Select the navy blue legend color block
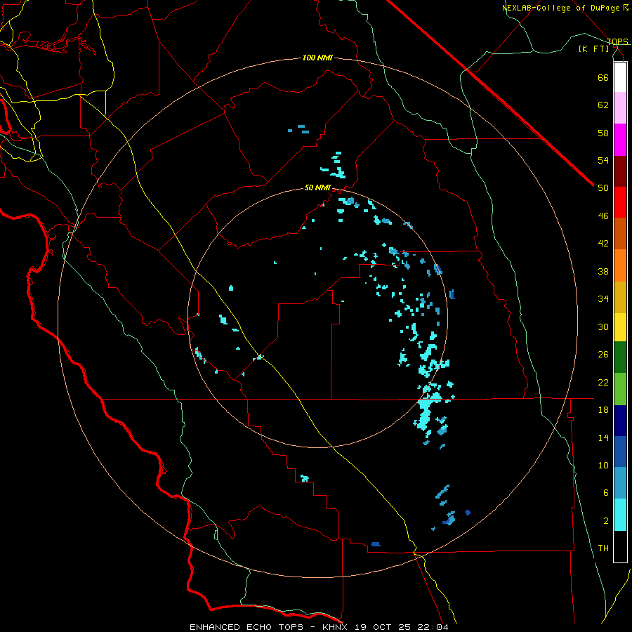632x632 pixels. click(x=620, y=421)
